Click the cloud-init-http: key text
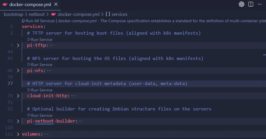 (48, 96)
